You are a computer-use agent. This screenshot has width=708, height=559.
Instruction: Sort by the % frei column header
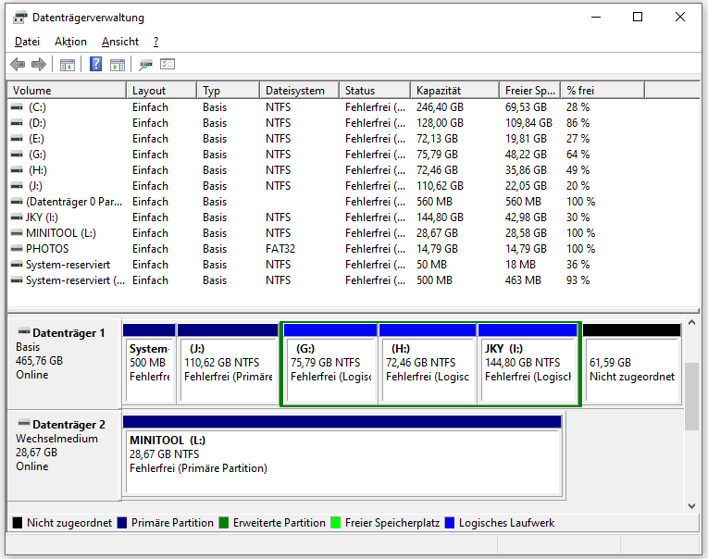click(x=602, y=91)
